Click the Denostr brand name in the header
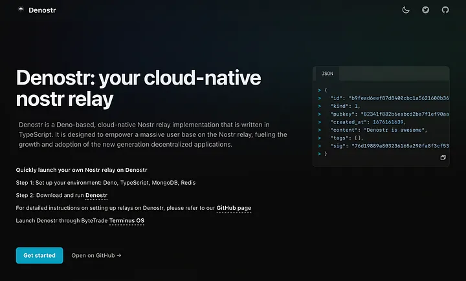Screen dimensions: 466x281 43,10
